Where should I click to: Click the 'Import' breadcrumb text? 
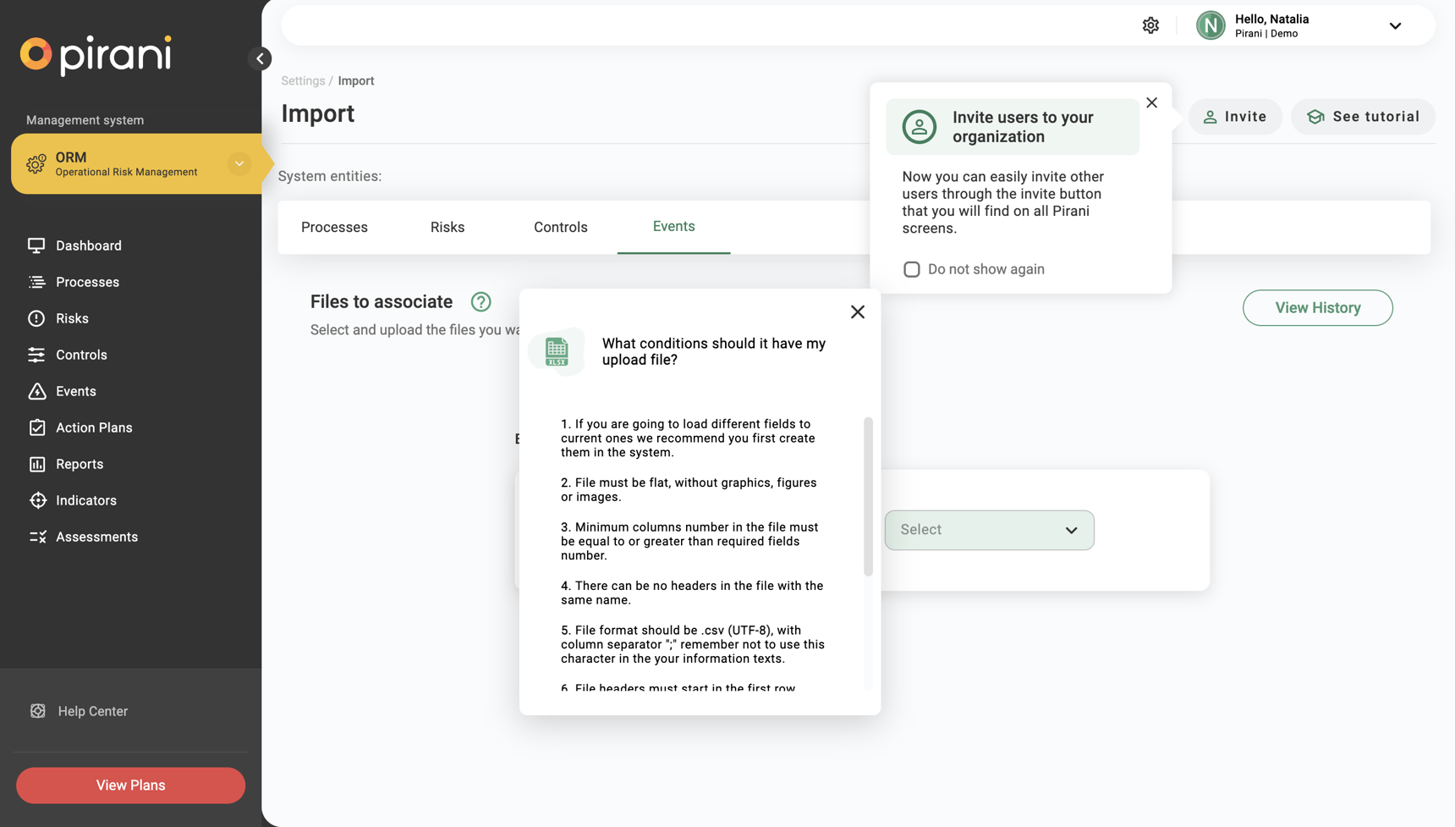coord(356,81)
